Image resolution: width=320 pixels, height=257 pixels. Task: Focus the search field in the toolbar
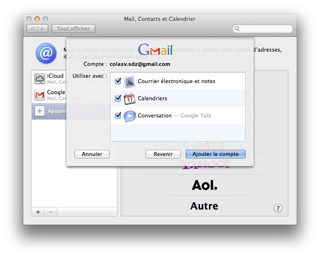point(263,29)
